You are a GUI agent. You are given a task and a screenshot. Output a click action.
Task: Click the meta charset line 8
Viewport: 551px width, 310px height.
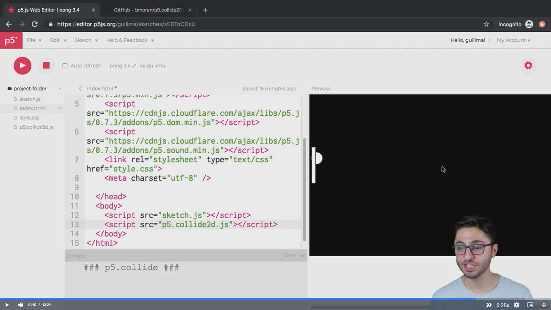click(157, 178)
